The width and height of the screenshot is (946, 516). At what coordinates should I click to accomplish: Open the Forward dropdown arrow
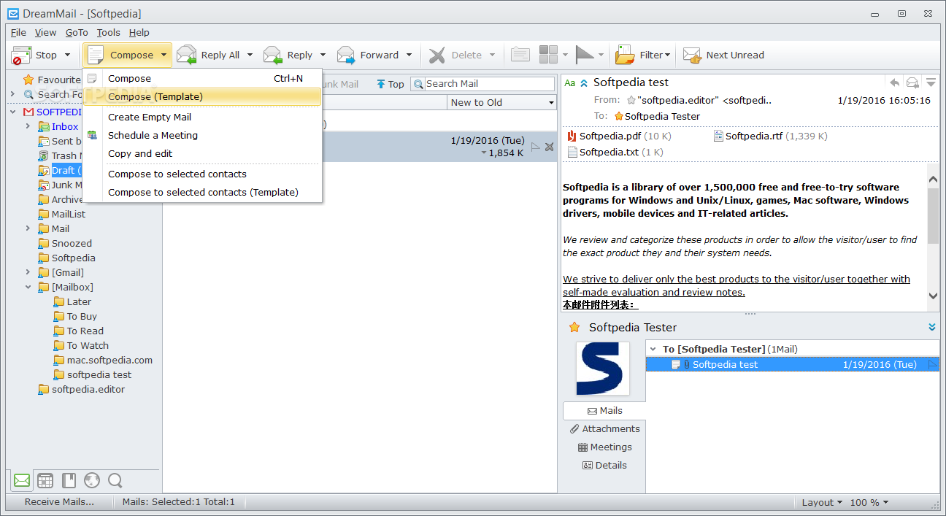pos(409,55)
